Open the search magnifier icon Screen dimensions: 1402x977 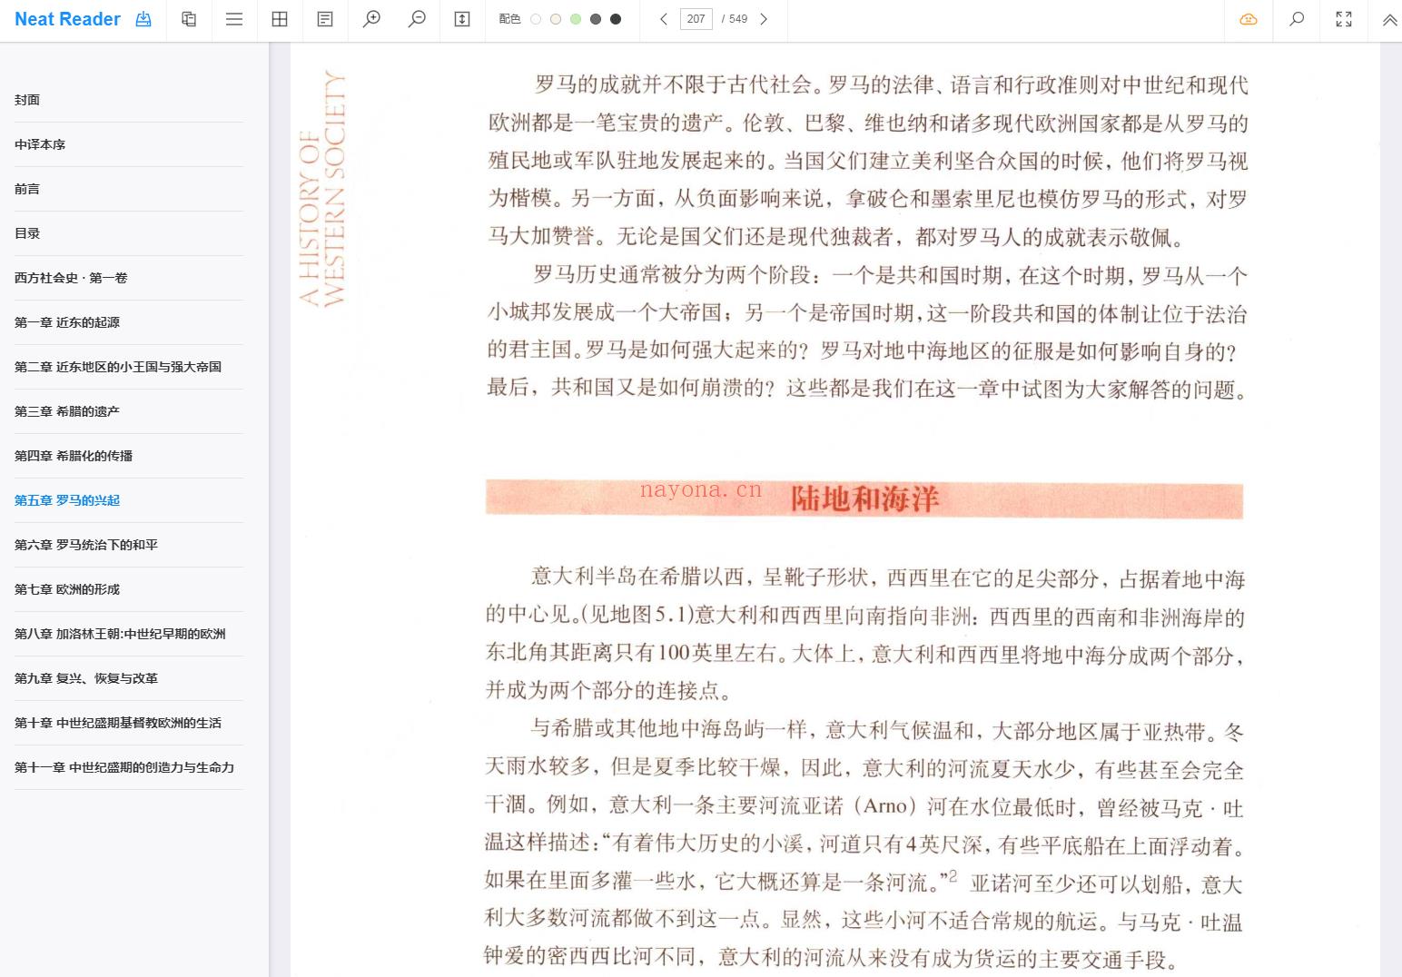click(x=1297, y=19)
